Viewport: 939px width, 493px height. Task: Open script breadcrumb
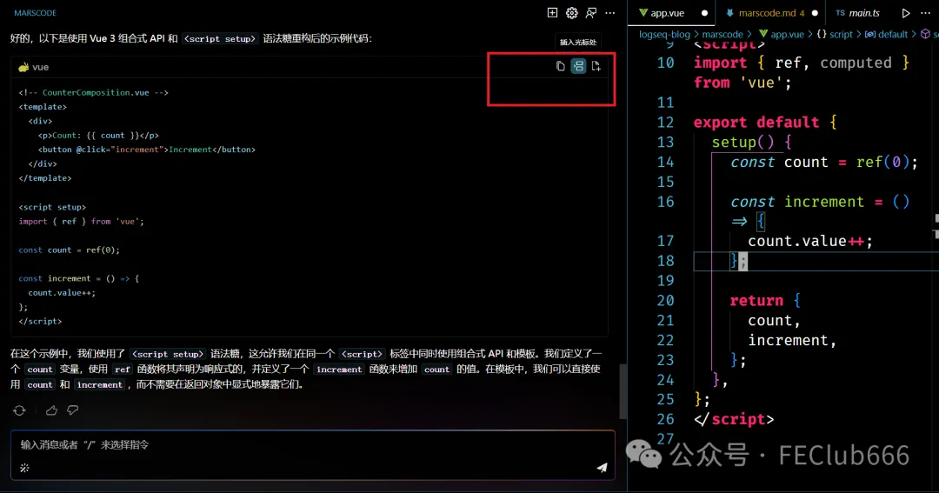(835, 34)
